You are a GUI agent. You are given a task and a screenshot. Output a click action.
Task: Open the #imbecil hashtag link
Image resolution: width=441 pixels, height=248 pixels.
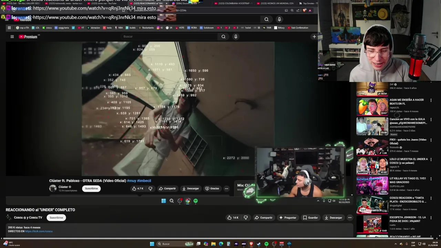pyautogui.click(x=144, y=180)
